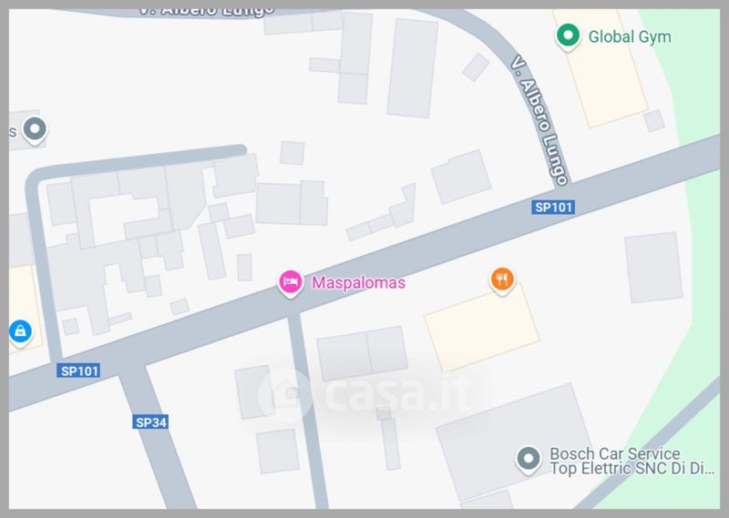The image size is (729, 518).
Task: Select the SP101 shield near V. Albero Lungo junction
Action: click(553, 208)
